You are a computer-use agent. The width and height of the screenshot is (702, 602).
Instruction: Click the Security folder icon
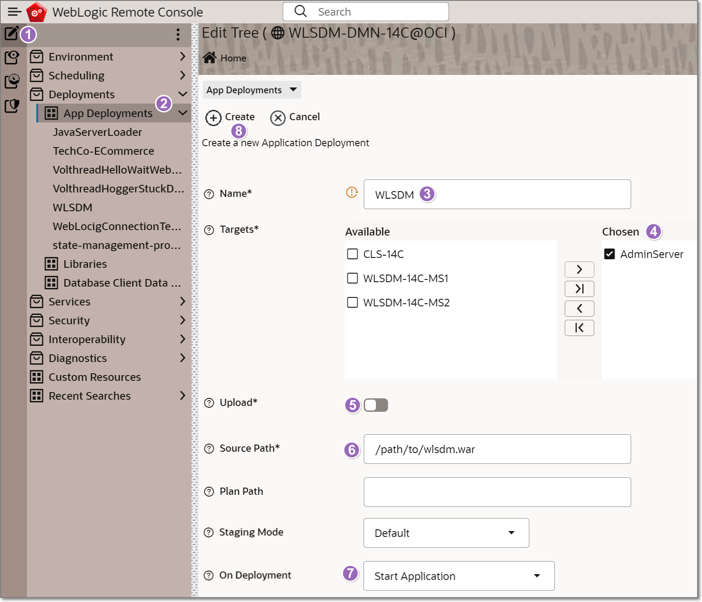click(36, 320)
